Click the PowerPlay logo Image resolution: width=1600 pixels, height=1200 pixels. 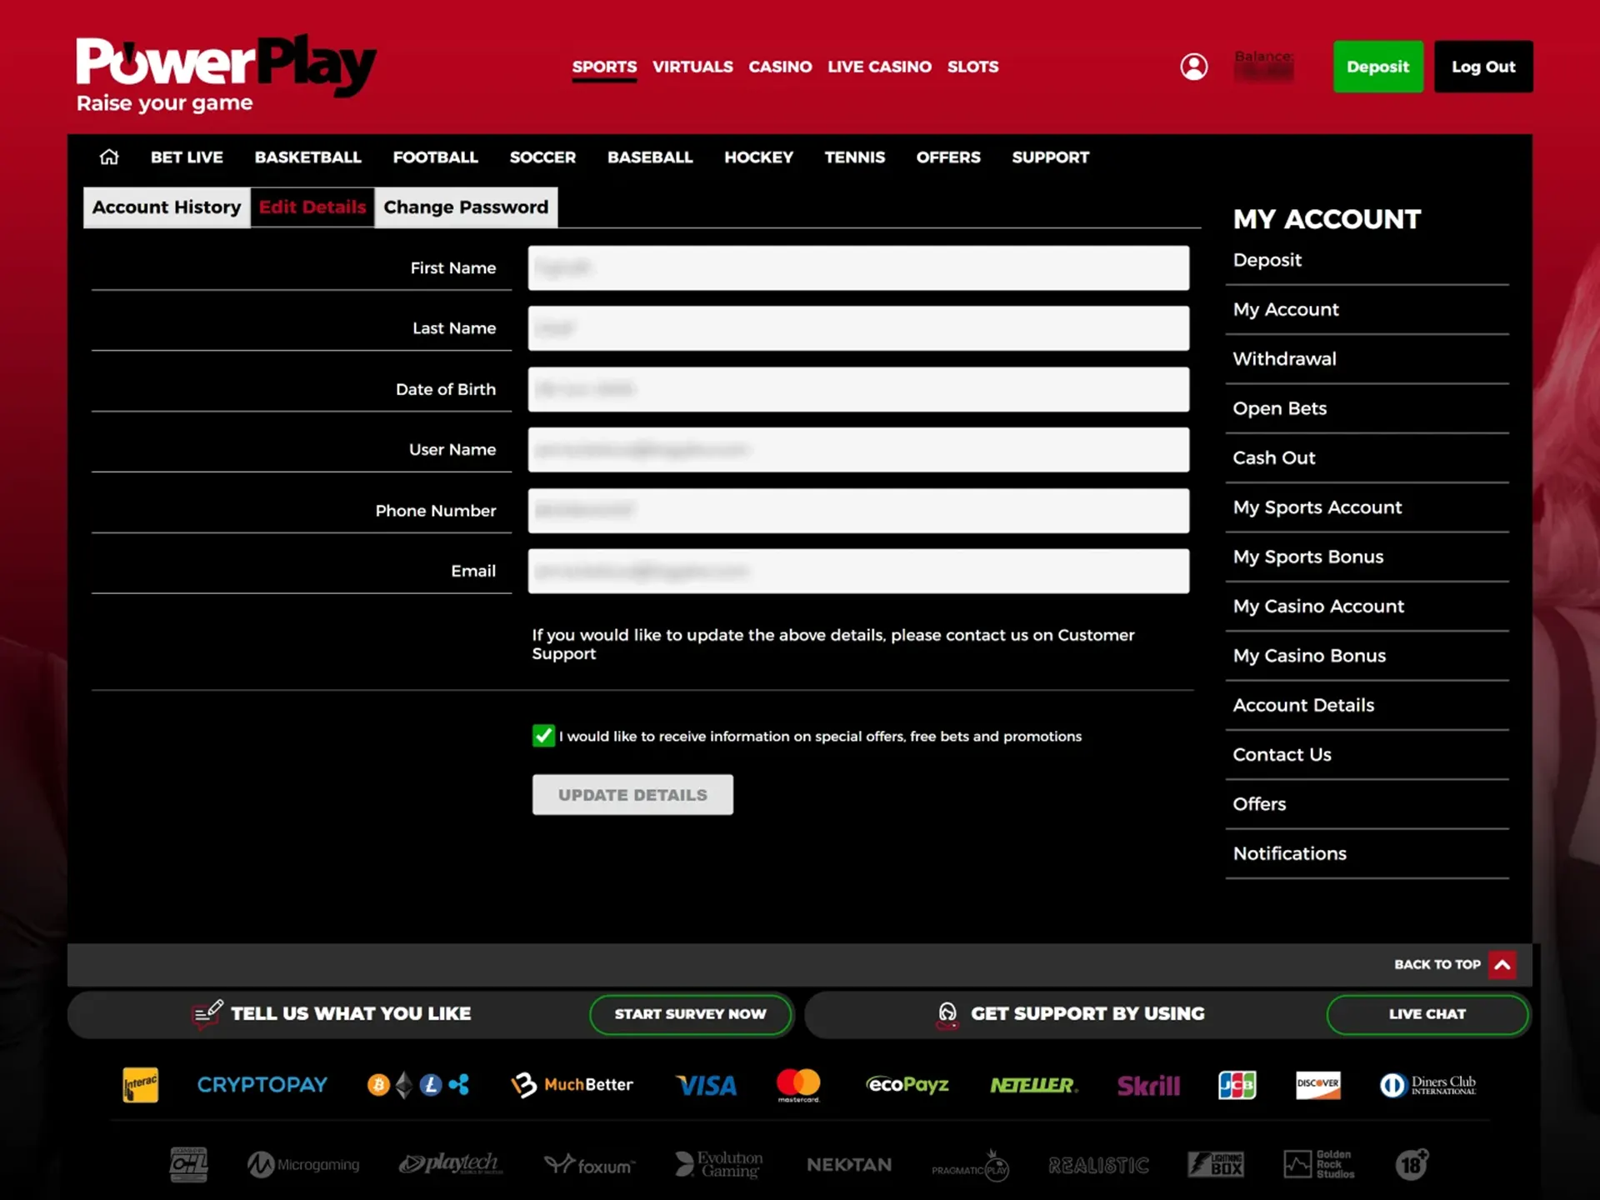(226, 73)
